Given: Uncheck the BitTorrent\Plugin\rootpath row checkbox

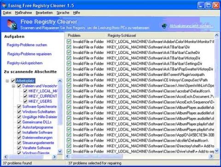Looking at the screenshot, I should (x=69, y=75).
